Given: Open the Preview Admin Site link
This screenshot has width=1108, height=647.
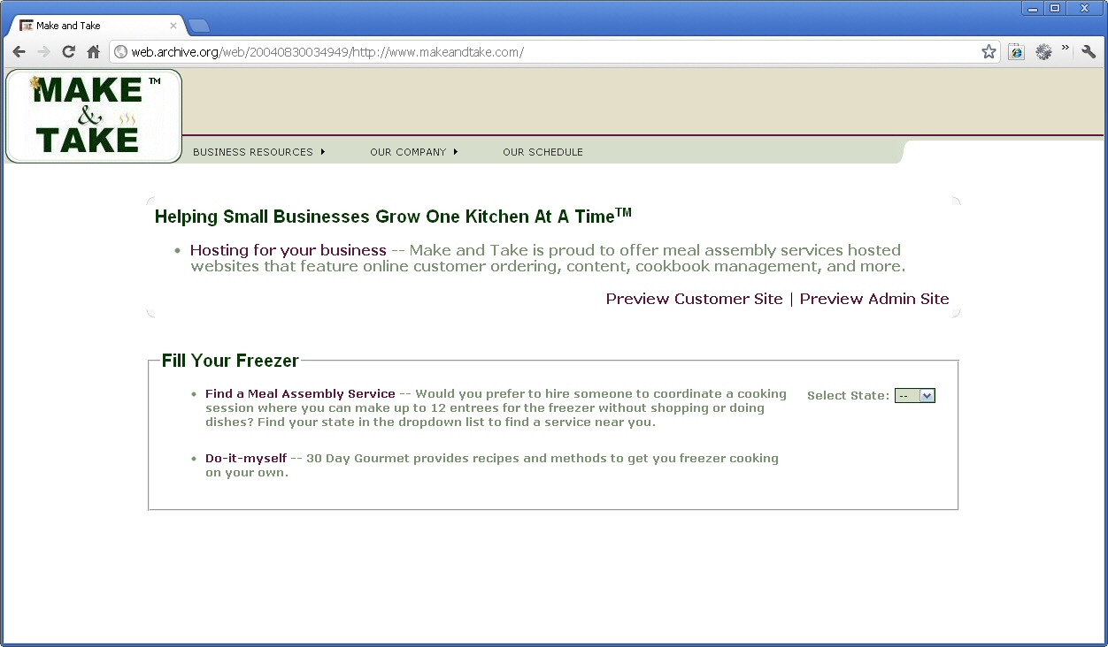Looking at the screenshot, I should [x=874, y=299].
